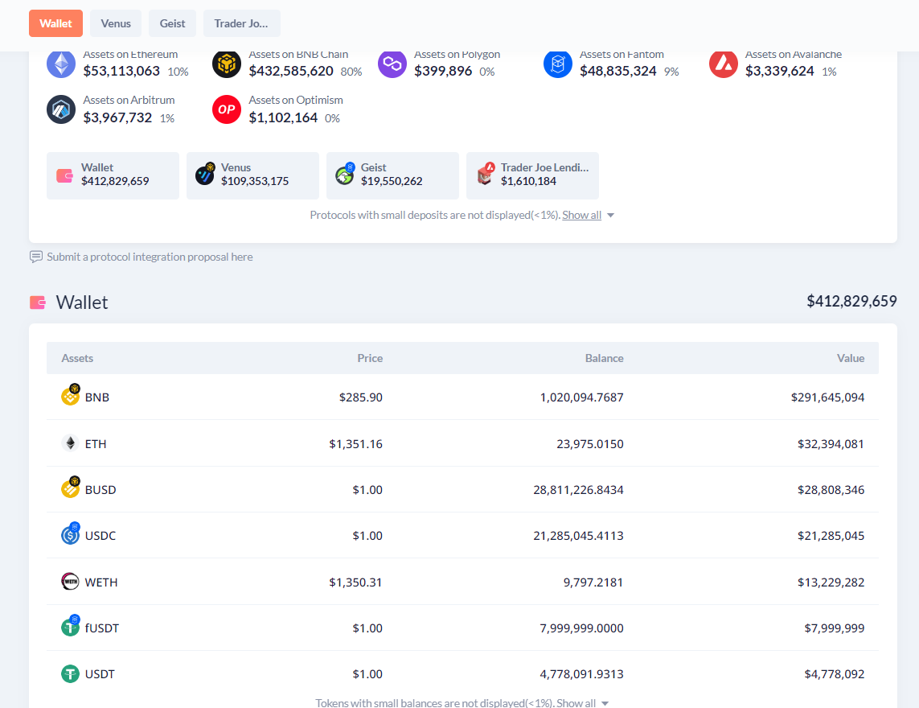Open Submit a protocol integration proposal link
Image resolution: width=919 pixels, height=708 pixels.
coord(150,257)
